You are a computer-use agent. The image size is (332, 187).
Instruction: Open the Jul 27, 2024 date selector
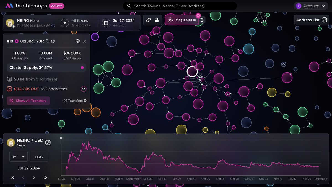pos(119,23)
